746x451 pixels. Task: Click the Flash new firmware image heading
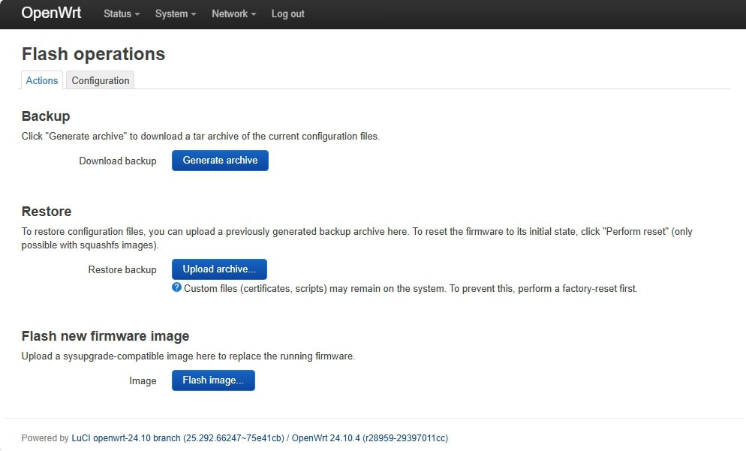click(x=105, y=336)
